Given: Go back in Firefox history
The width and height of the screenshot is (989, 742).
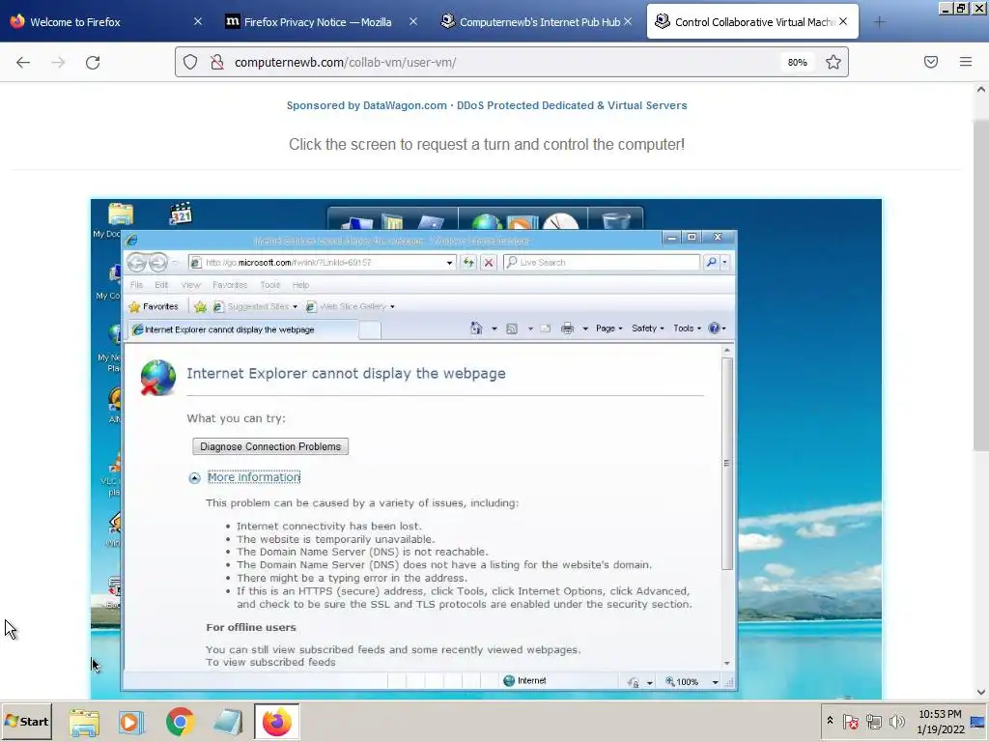Looking at the screenshot, I should click(23, 62).
